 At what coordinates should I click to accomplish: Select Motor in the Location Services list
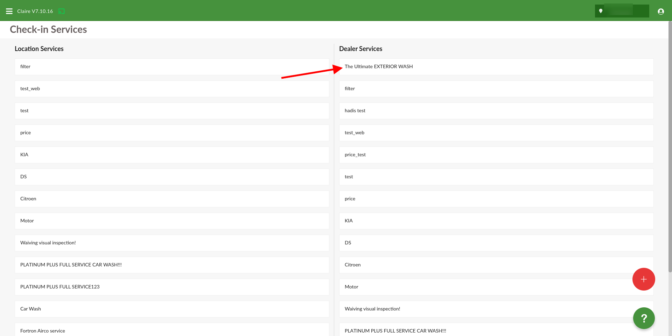pos(171,221)
